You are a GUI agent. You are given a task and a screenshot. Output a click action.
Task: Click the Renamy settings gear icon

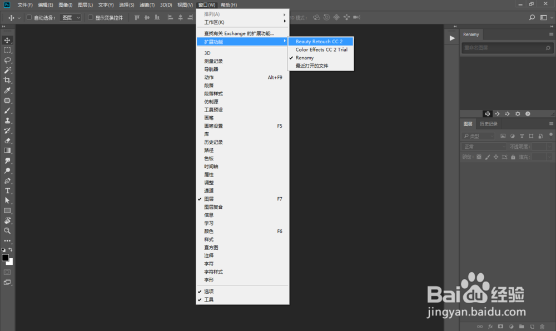click(518, 114)
